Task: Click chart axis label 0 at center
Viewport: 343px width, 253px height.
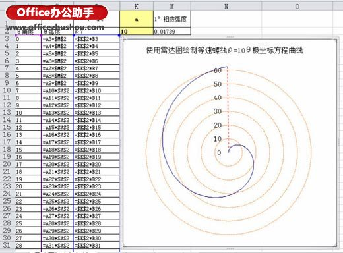Action: tap(219, 153)
